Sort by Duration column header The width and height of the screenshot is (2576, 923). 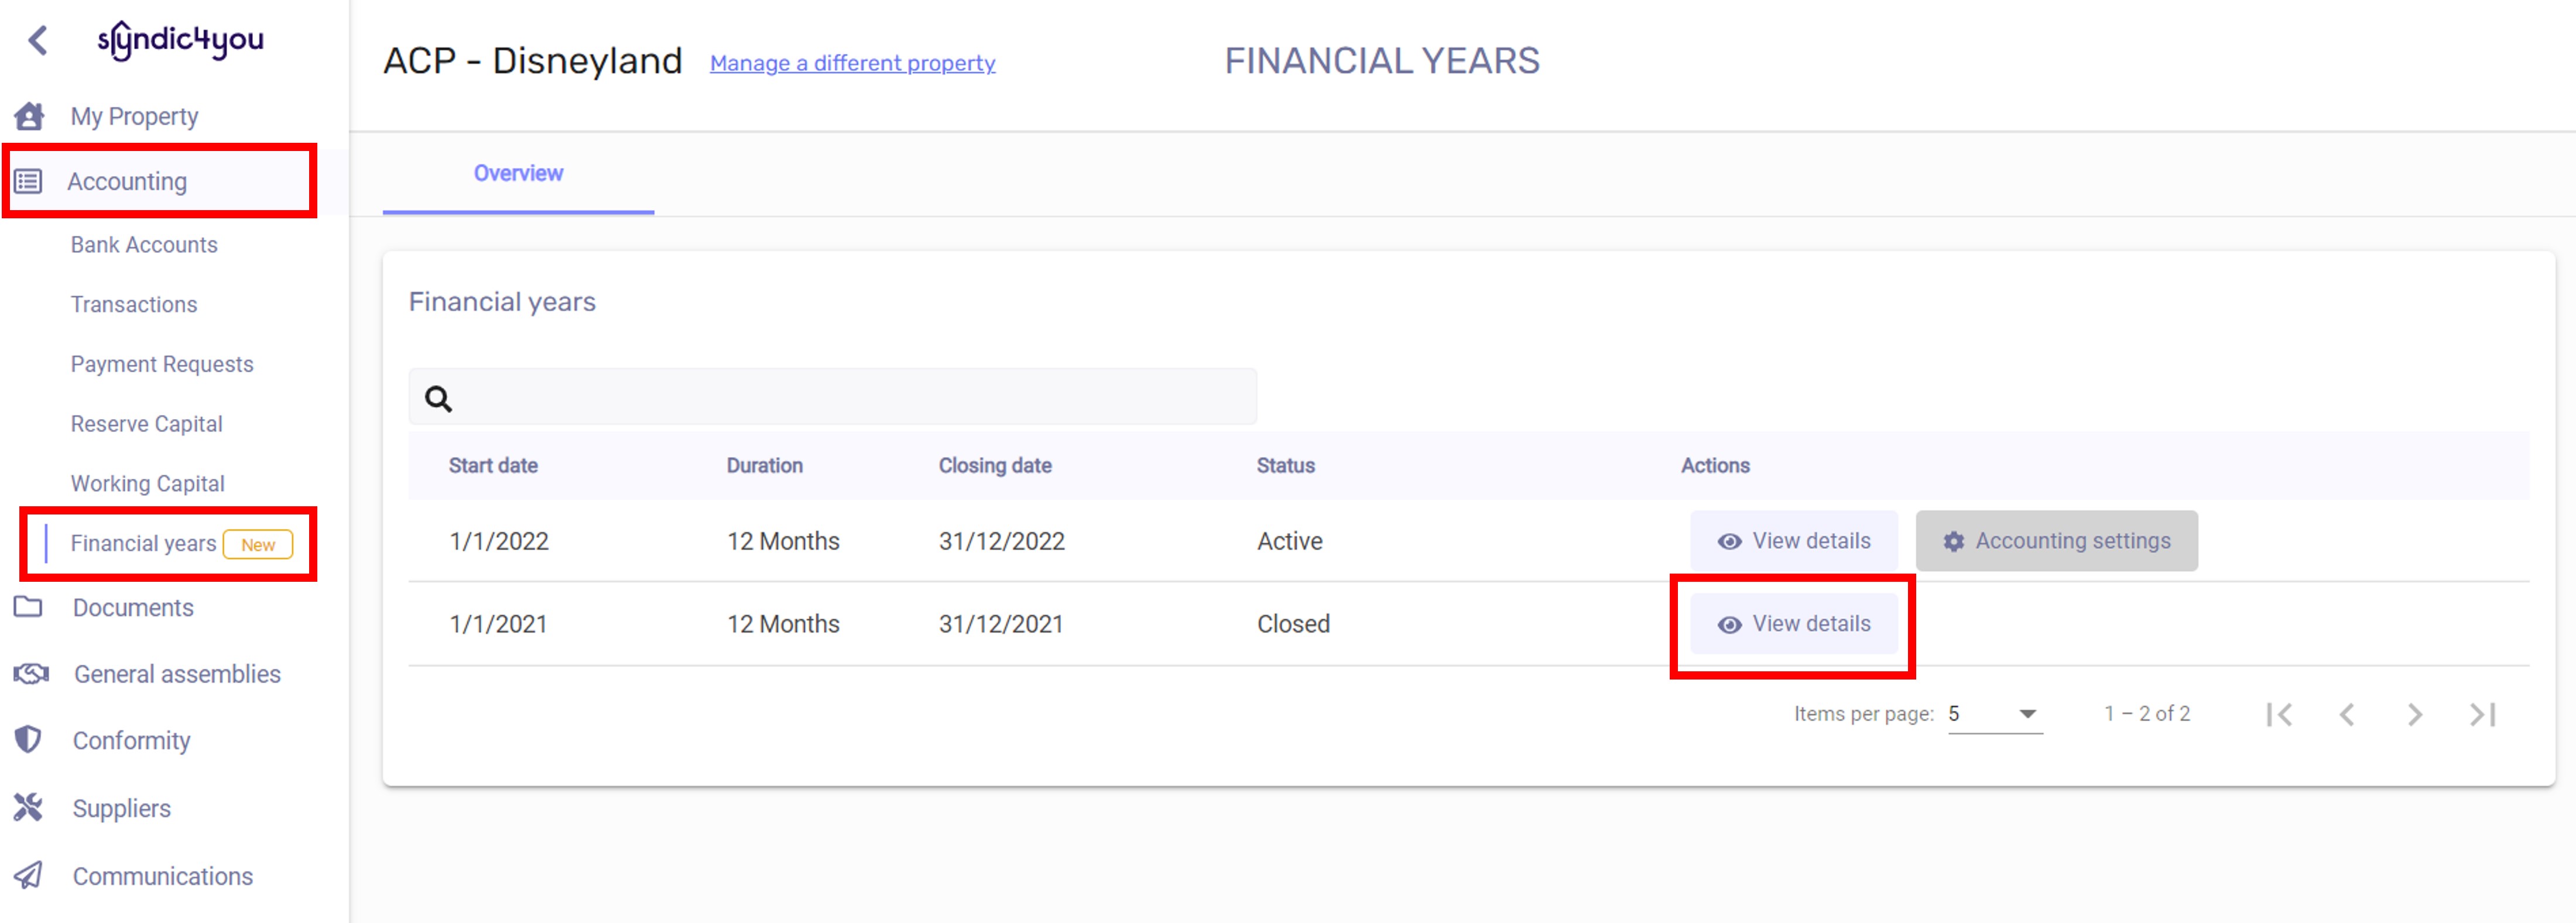(764, 466)
